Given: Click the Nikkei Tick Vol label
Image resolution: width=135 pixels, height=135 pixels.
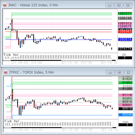Looking at the screenshot, I should pyautogui.click(x=11, y=55).
